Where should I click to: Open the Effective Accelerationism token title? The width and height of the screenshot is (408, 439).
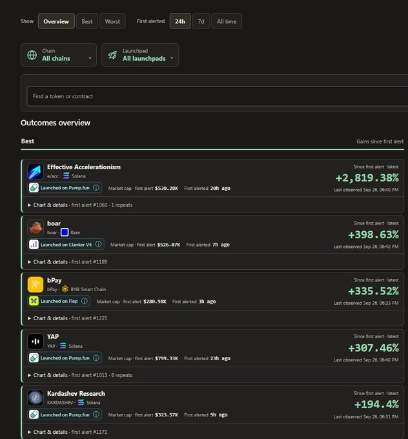click(84, 167)
